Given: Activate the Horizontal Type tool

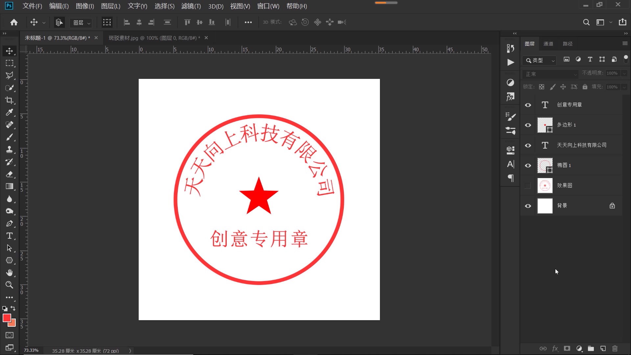Looking at the screenshot, I should (10, 236).
